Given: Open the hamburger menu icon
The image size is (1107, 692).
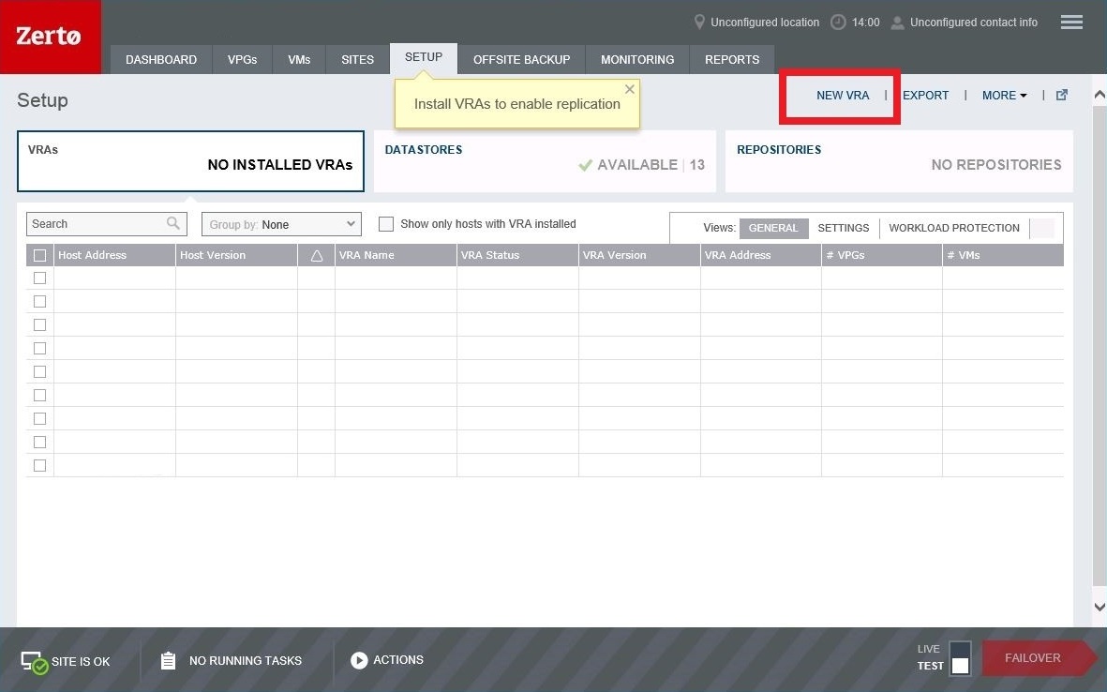Looking at the screenshot, I should click(x=1071, y=23).
